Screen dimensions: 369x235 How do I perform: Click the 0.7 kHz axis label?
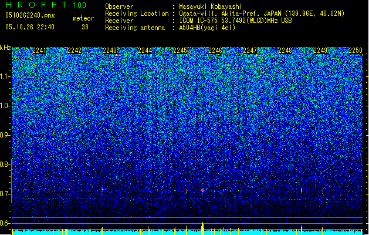5,194
